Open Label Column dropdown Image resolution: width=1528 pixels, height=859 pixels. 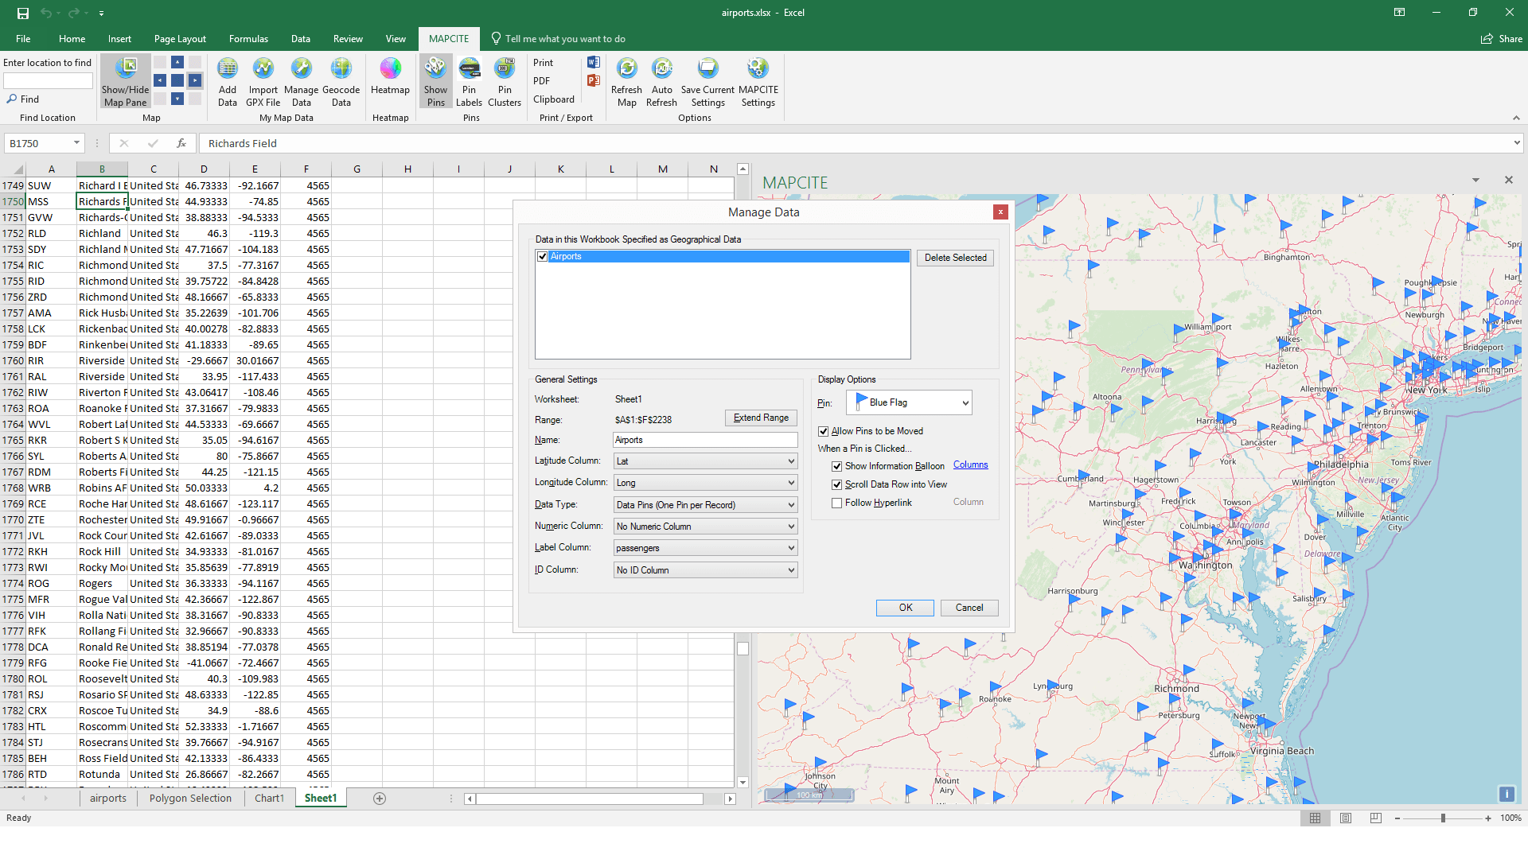[x=706, y=548]
